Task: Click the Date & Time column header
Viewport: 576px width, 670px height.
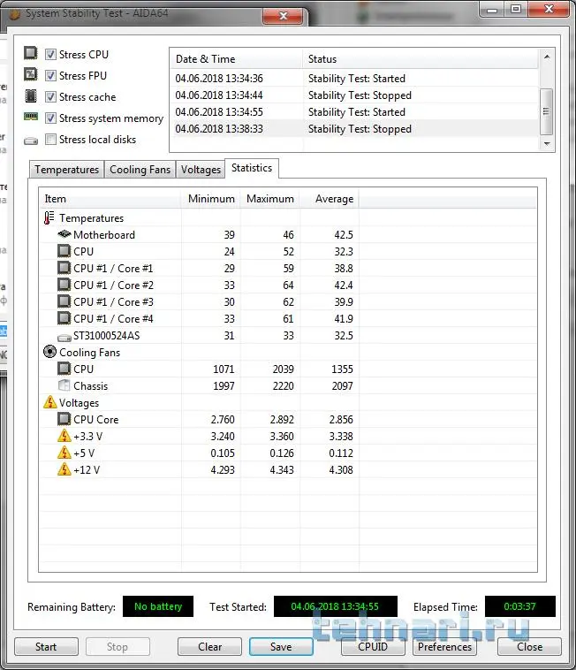Action: 236,59
